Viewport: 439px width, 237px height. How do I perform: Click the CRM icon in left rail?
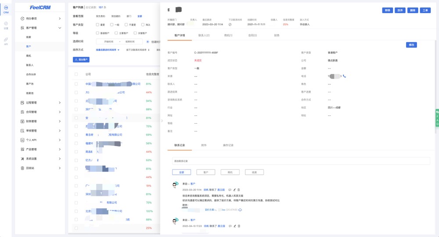(6, 9)
